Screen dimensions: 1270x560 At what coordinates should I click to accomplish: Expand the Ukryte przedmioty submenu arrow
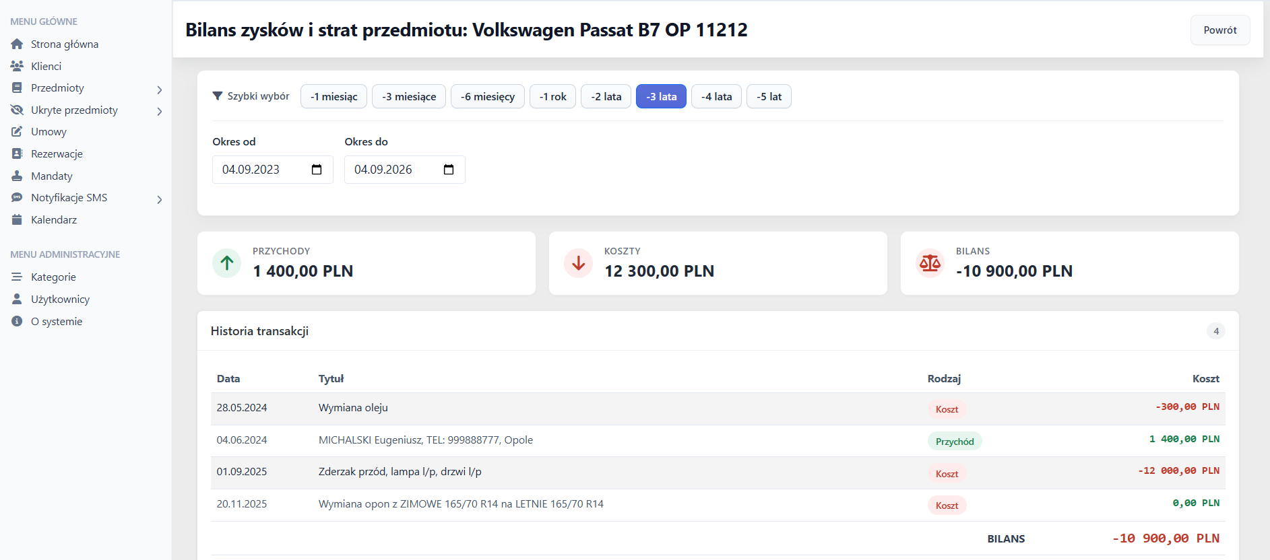(x=159, y=112)
